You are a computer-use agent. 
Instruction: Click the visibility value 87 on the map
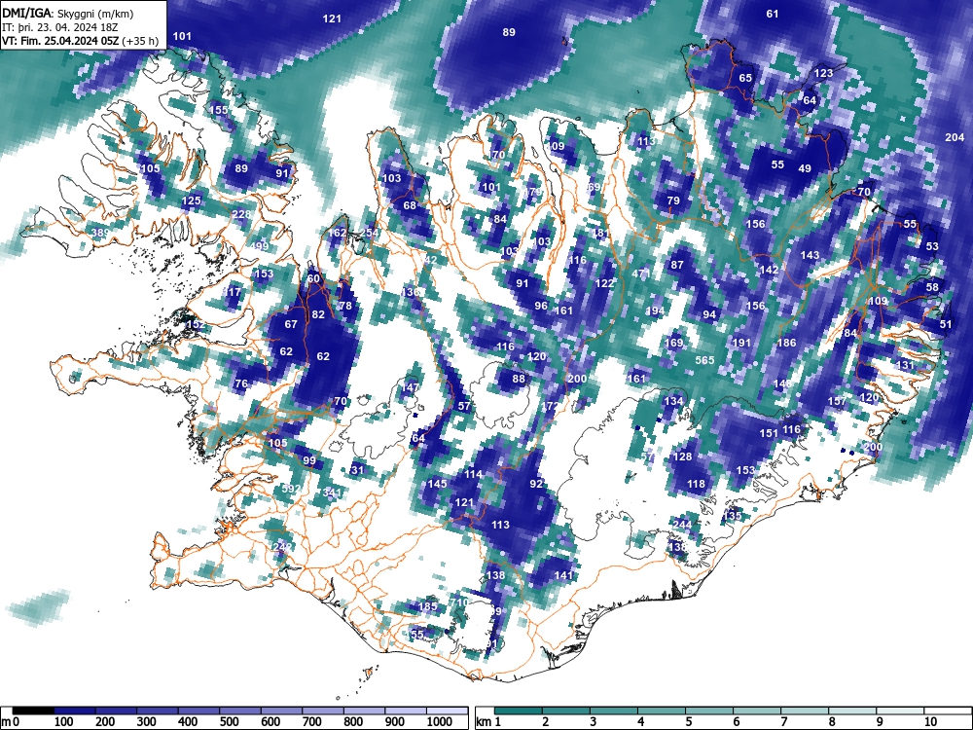point(677,265)
